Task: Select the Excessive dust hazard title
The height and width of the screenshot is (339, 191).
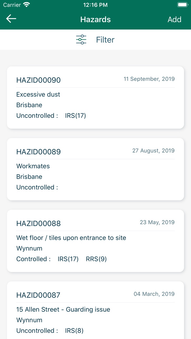Action: (38, 94)
